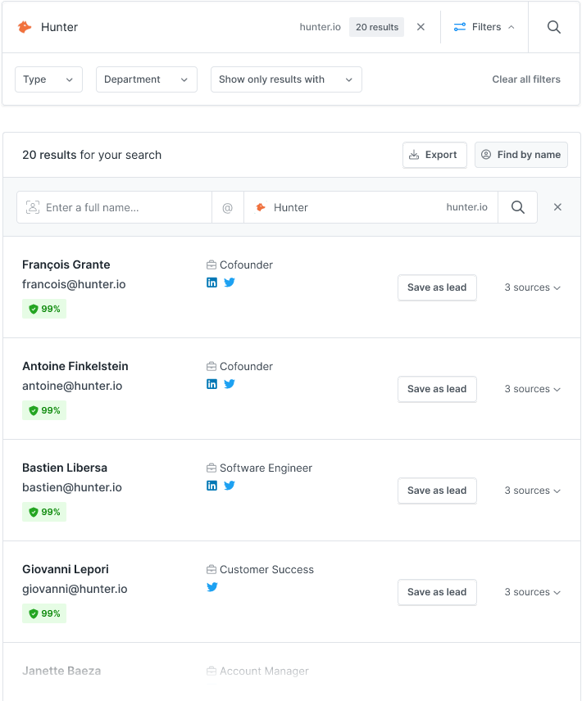Clear the hunter.io domain search with X
The height and width of the screenshot is (701, 582).
(421, 27)
